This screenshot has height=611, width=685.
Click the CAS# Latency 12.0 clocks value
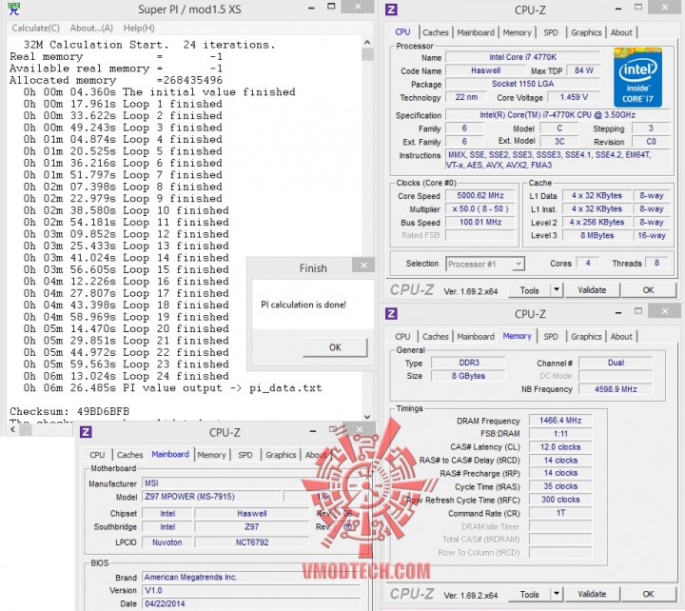(560, 447)
